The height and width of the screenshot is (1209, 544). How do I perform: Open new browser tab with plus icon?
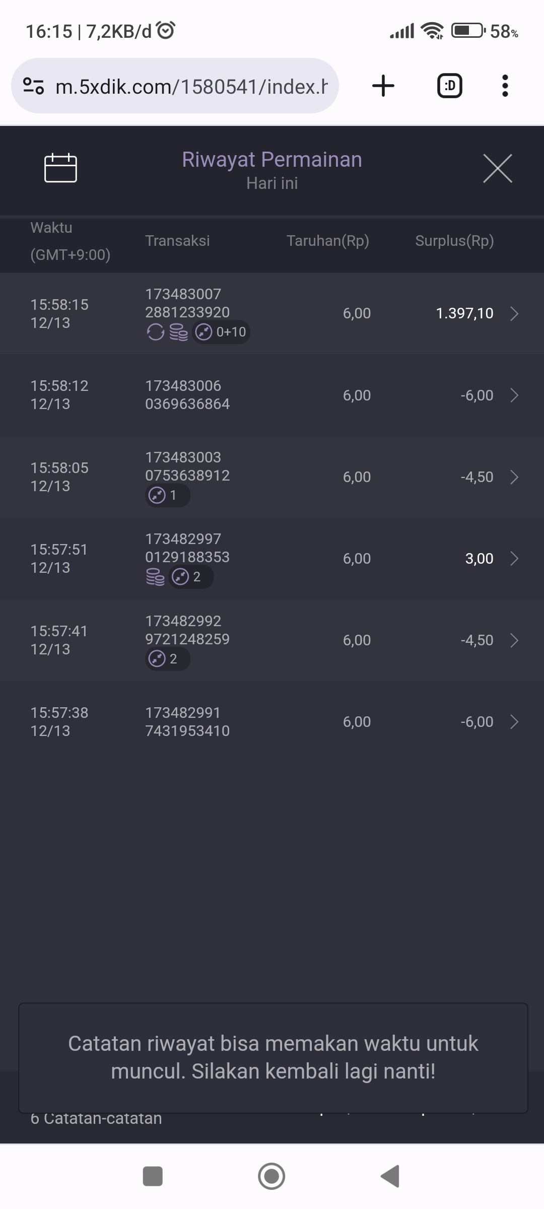coord(383,86)
